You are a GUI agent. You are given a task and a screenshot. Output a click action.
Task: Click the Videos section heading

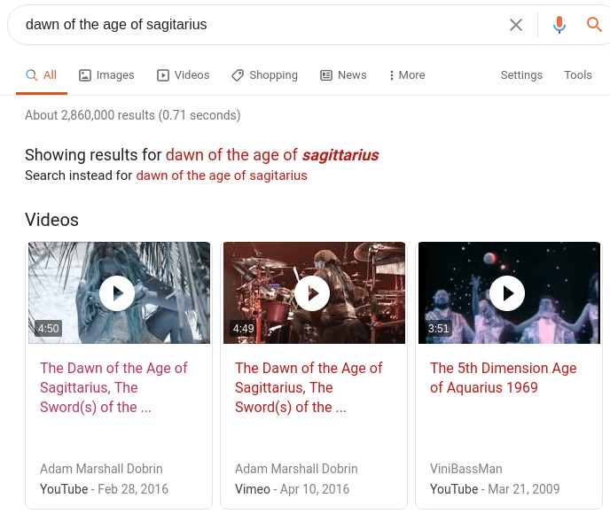[51, 220]
